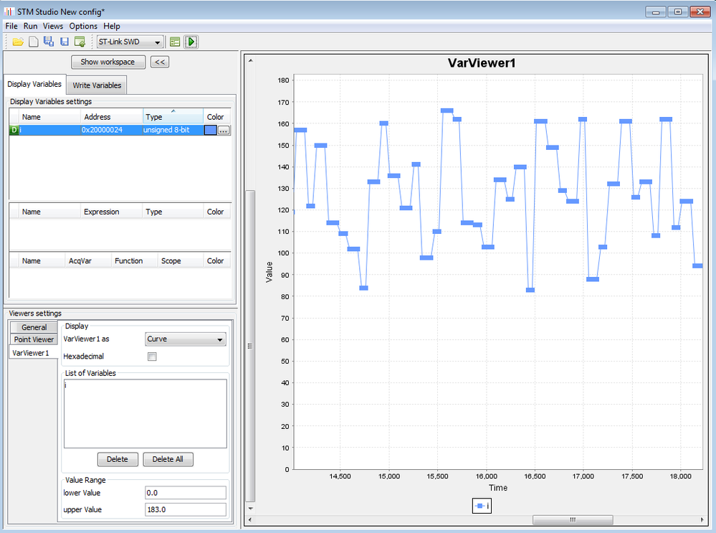Click the import variables window icon
Viewport: 716px width, 533px height.
click(80, 42)
